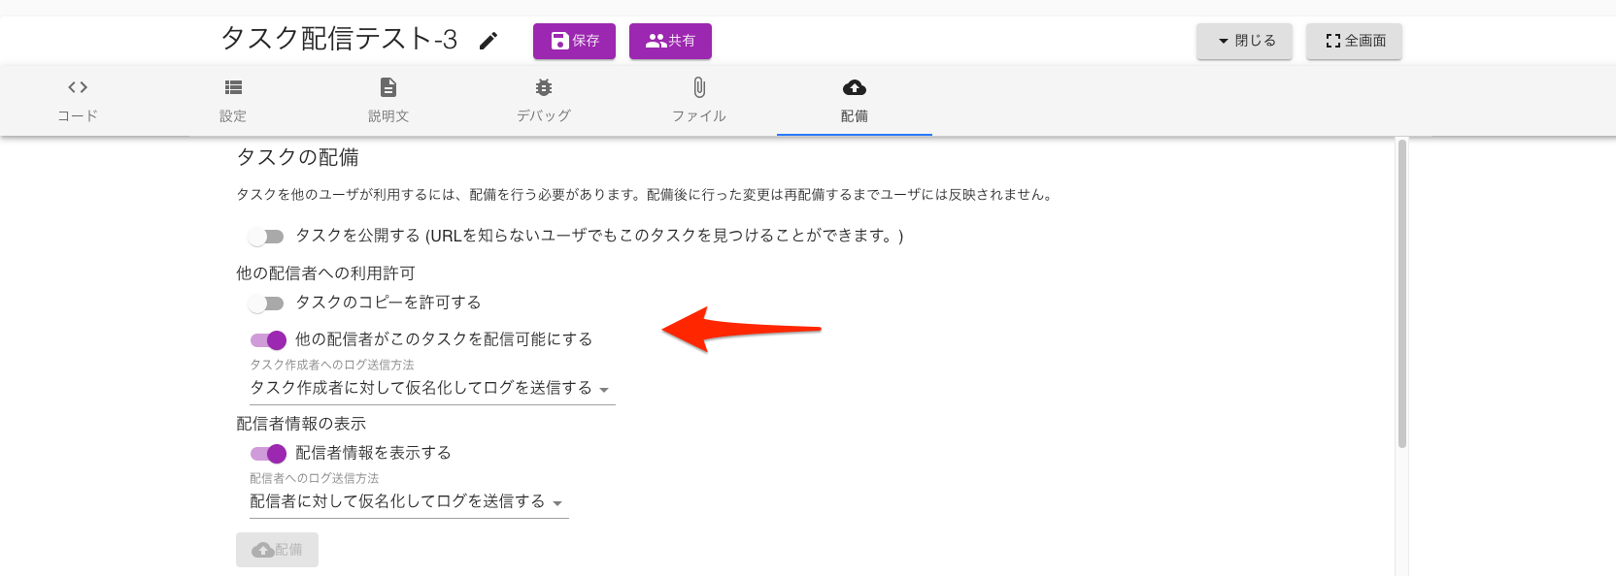Viewport: 1616px width, 576px height.
Task: Click the 配備 cloud upload tab icon
Action: click(x=855, y=87)
